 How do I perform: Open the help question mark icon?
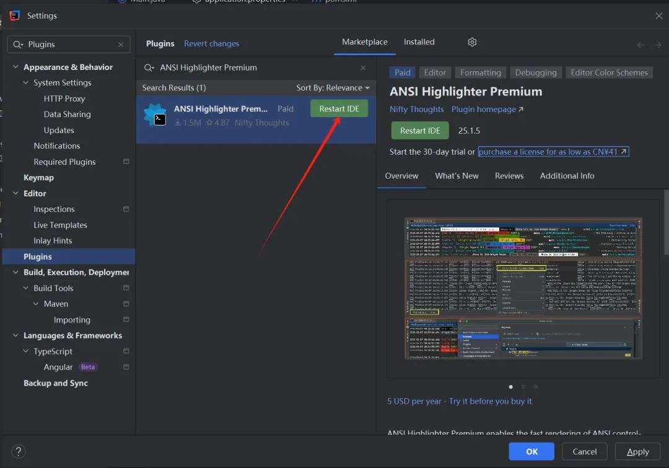click(x=19, y=451)
